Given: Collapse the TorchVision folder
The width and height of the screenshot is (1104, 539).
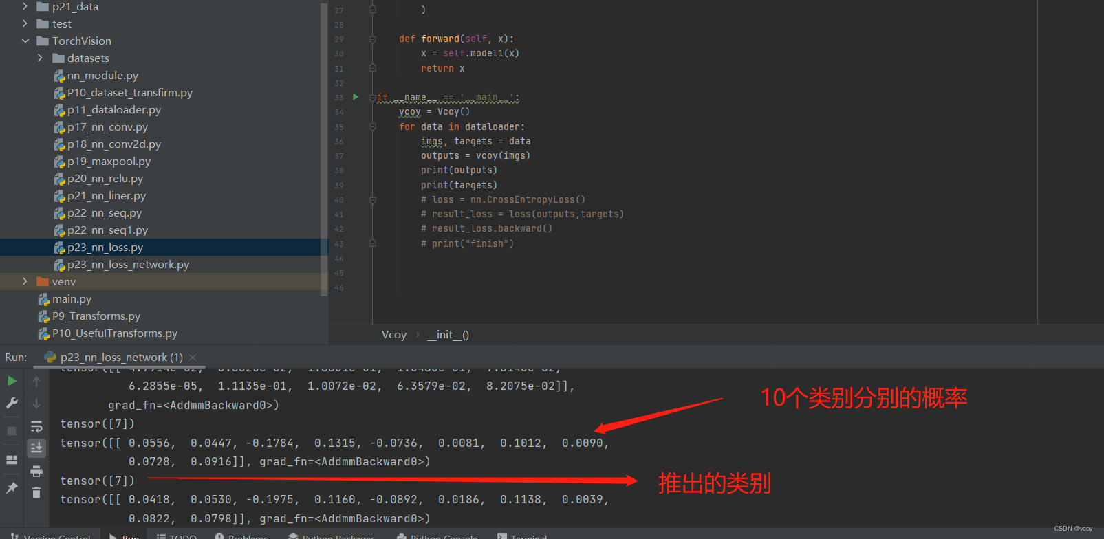Looking at the screenshot, I should click(x=25, y=41).
